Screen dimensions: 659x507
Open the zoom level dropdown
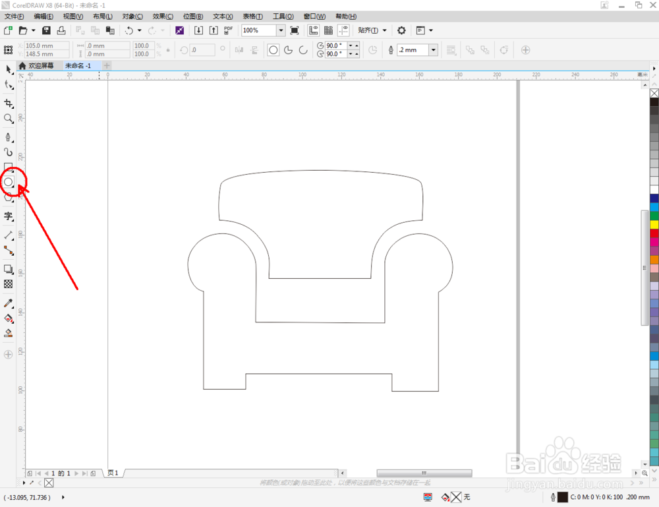tap(281, 30)
